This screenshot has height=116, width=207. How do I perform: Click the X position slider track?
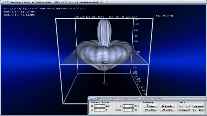coord(100,106)
